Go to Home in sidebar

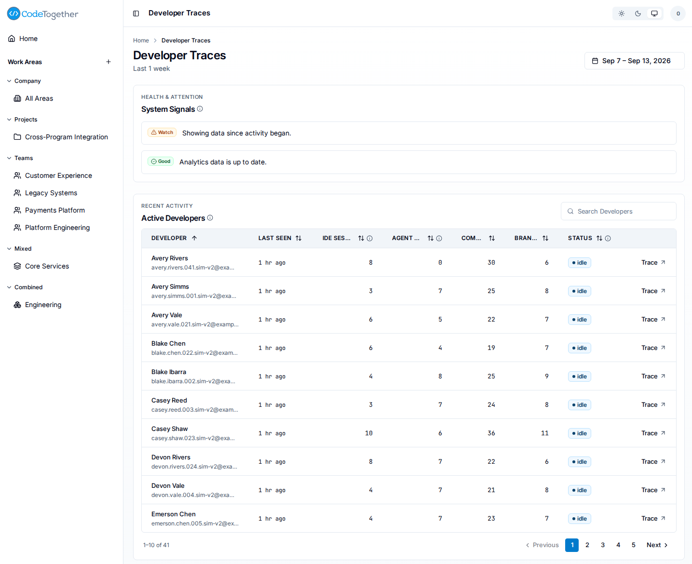[x=61, y=39]
